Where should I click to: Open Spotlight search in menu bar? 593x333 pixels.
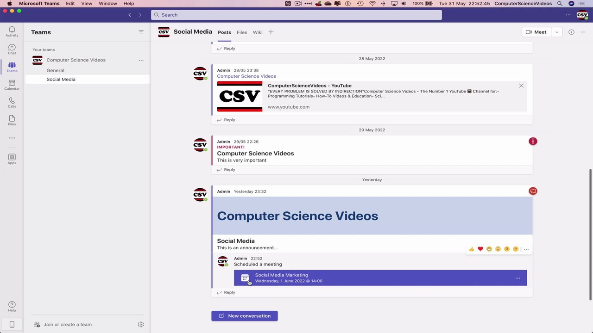pos(560,4)
